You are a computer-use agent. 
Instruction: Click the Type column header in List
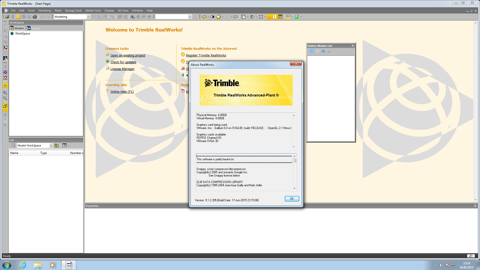coord(54,153)
